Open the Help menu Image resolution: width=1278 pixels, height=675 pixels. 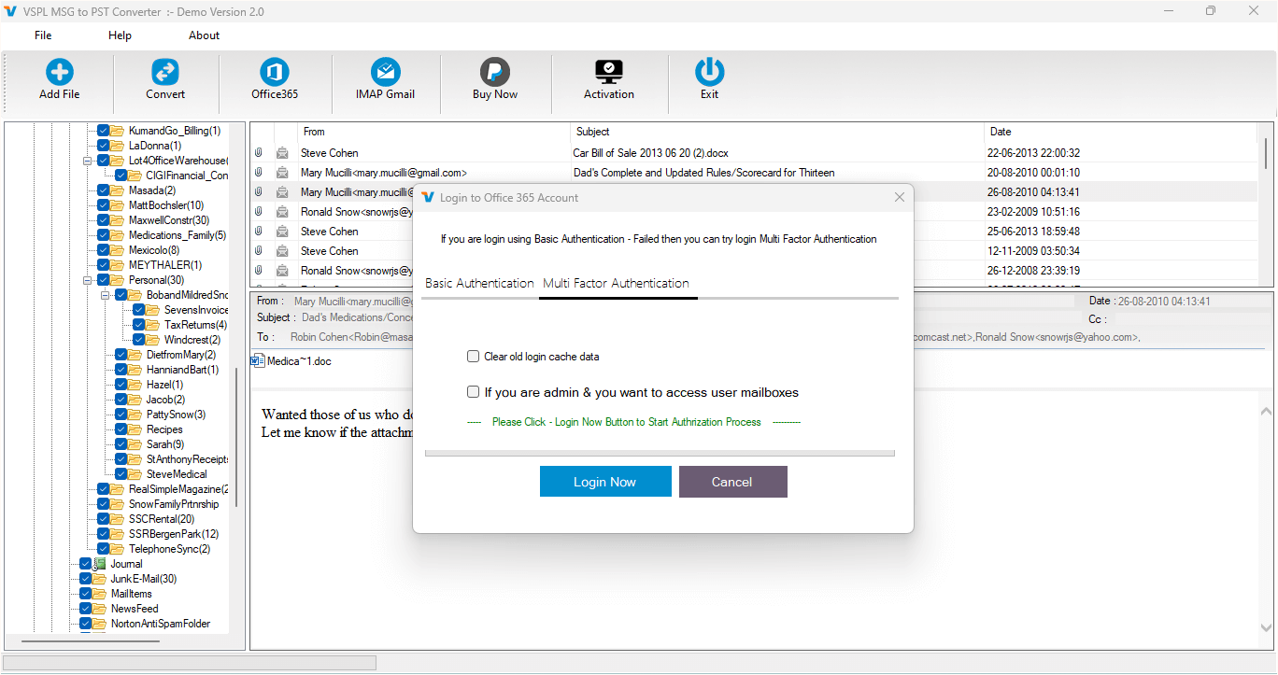point(120,35)
